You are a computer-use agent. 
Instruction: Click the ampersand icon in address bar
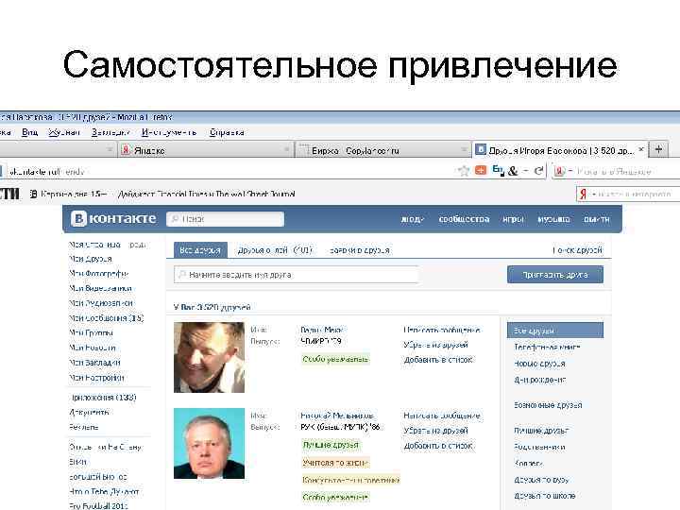[x=513, y=171]
